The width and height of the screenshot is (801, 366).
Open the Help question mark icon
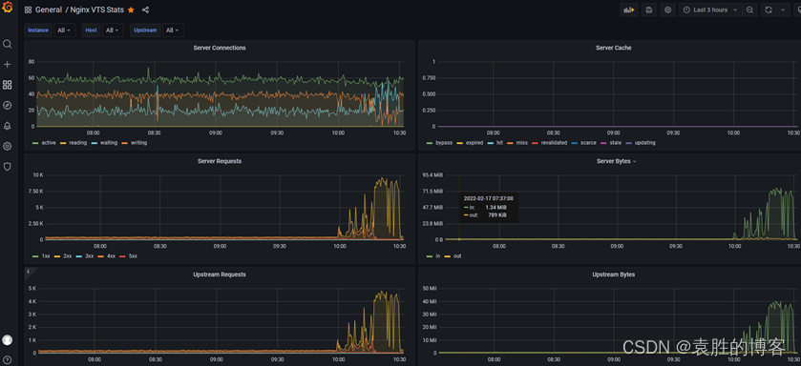pos(7,360)
